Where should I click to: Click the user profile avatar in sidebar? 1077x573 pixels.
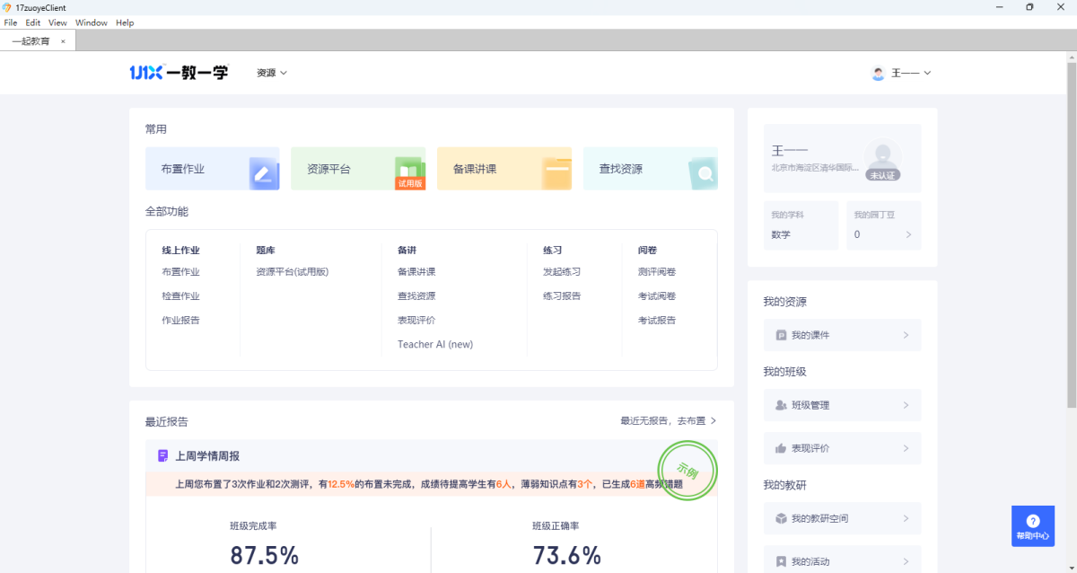882,158
